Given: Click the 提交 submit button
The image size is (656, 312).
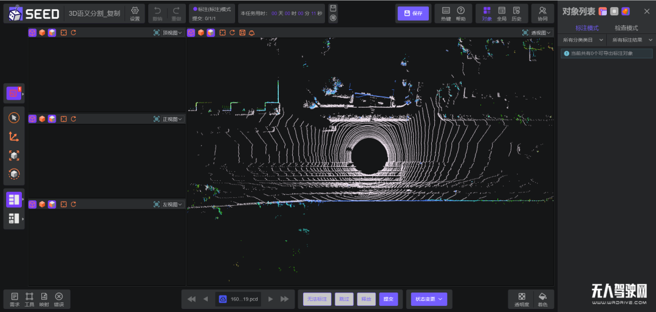Looking at the screenshot, I should pyautogui.click(x=388, y=299).
